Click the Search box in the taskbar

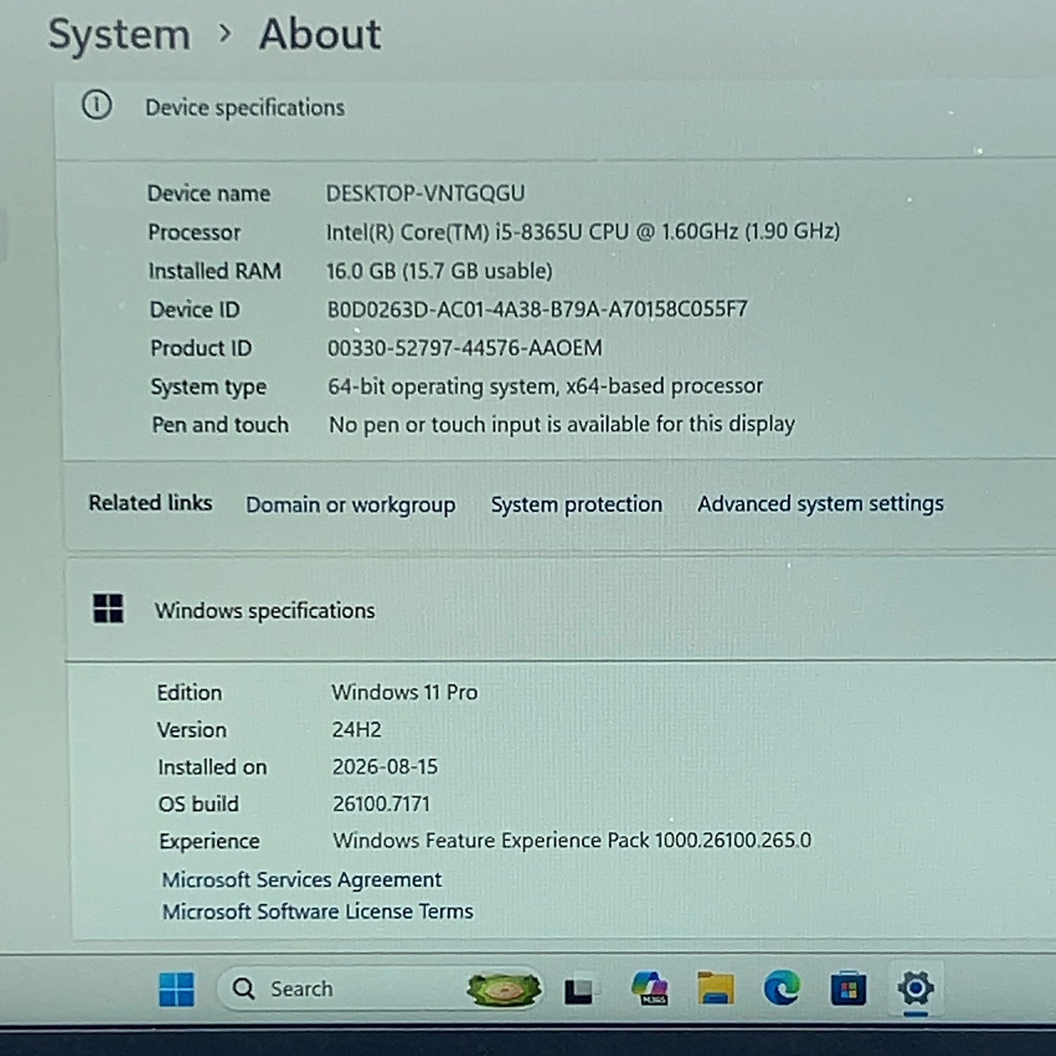[x=379, y=989]
